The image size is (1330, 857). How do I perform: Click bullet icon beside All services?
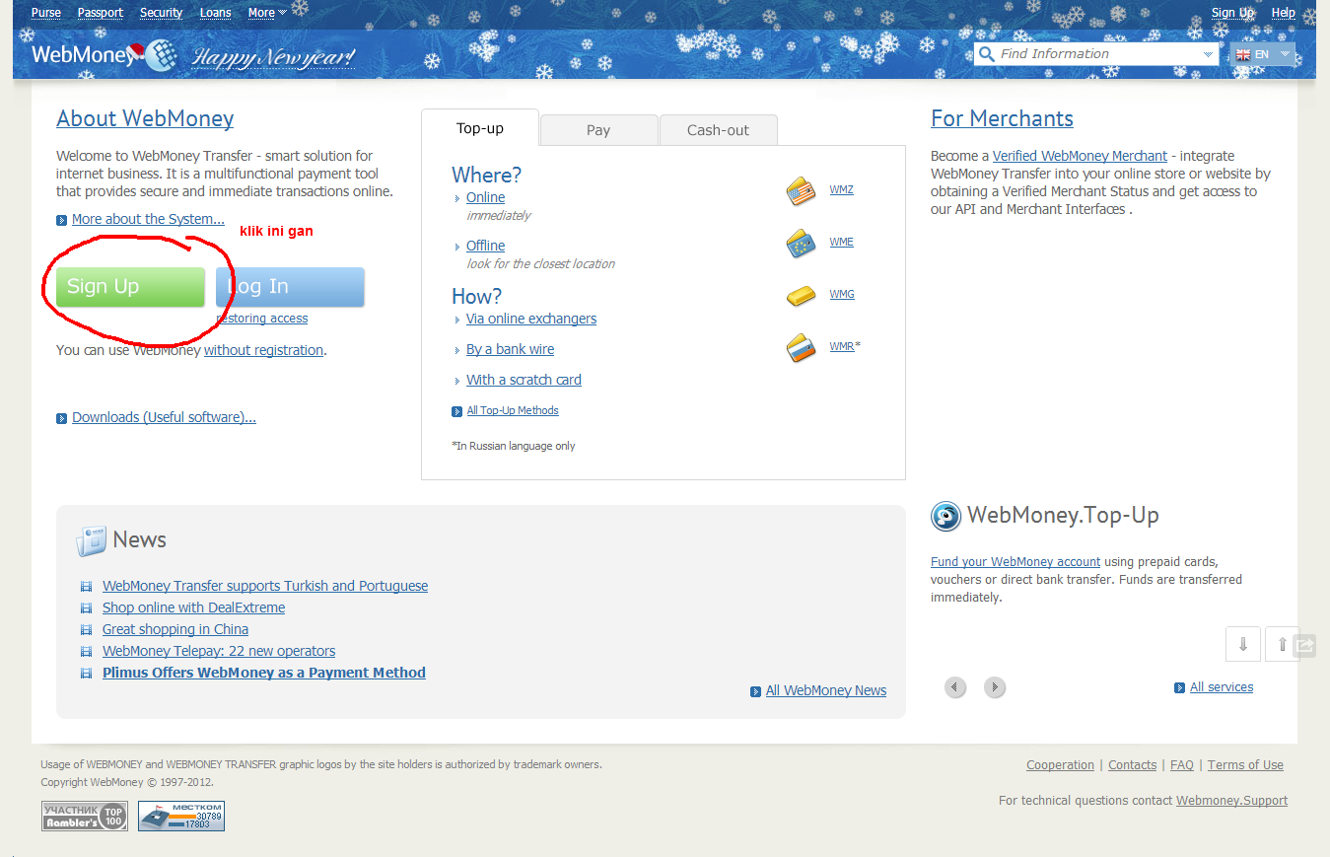click(1179, 687)
